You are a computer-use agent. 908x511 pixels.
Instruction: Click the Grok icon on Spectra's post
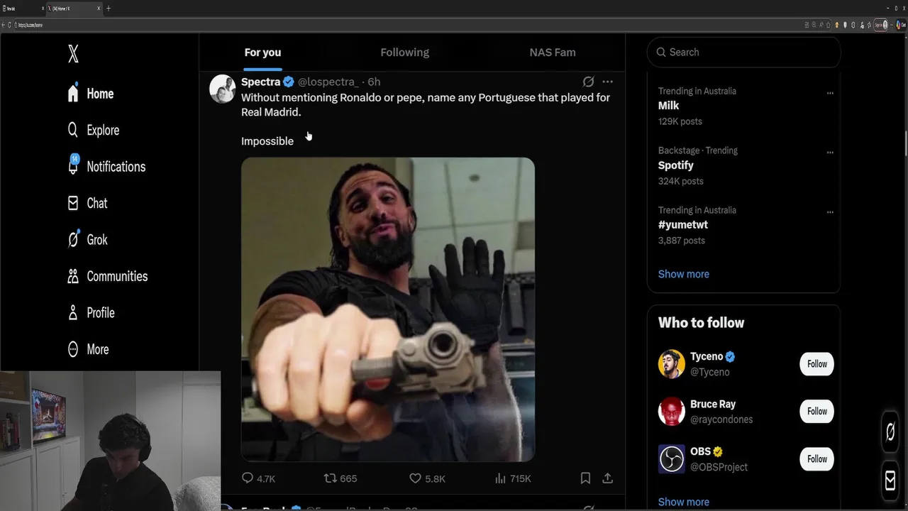pos(588,82)
